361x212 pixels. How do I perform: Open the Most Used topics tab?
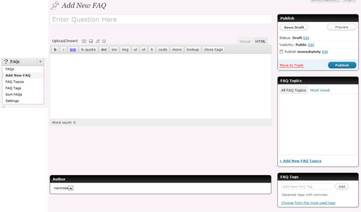(320, 90)
